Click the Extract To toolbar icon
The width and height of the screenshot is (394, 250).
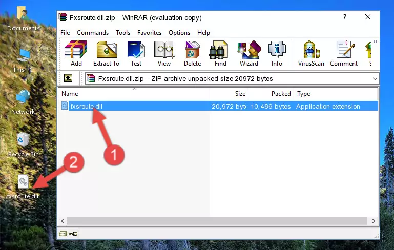pos(106,53)
